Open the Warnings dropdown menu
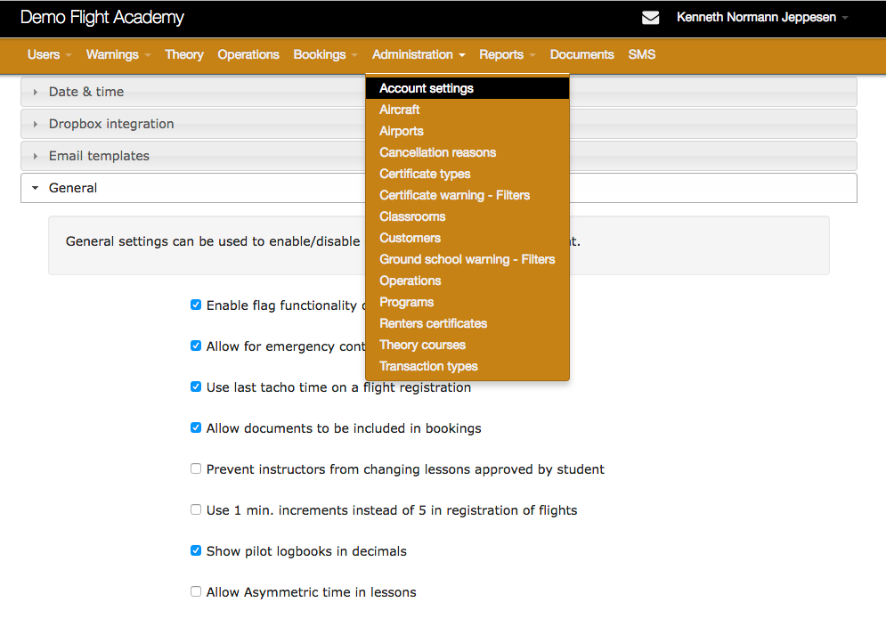Screen dimensions: 886x627 [x=118, y=55]
